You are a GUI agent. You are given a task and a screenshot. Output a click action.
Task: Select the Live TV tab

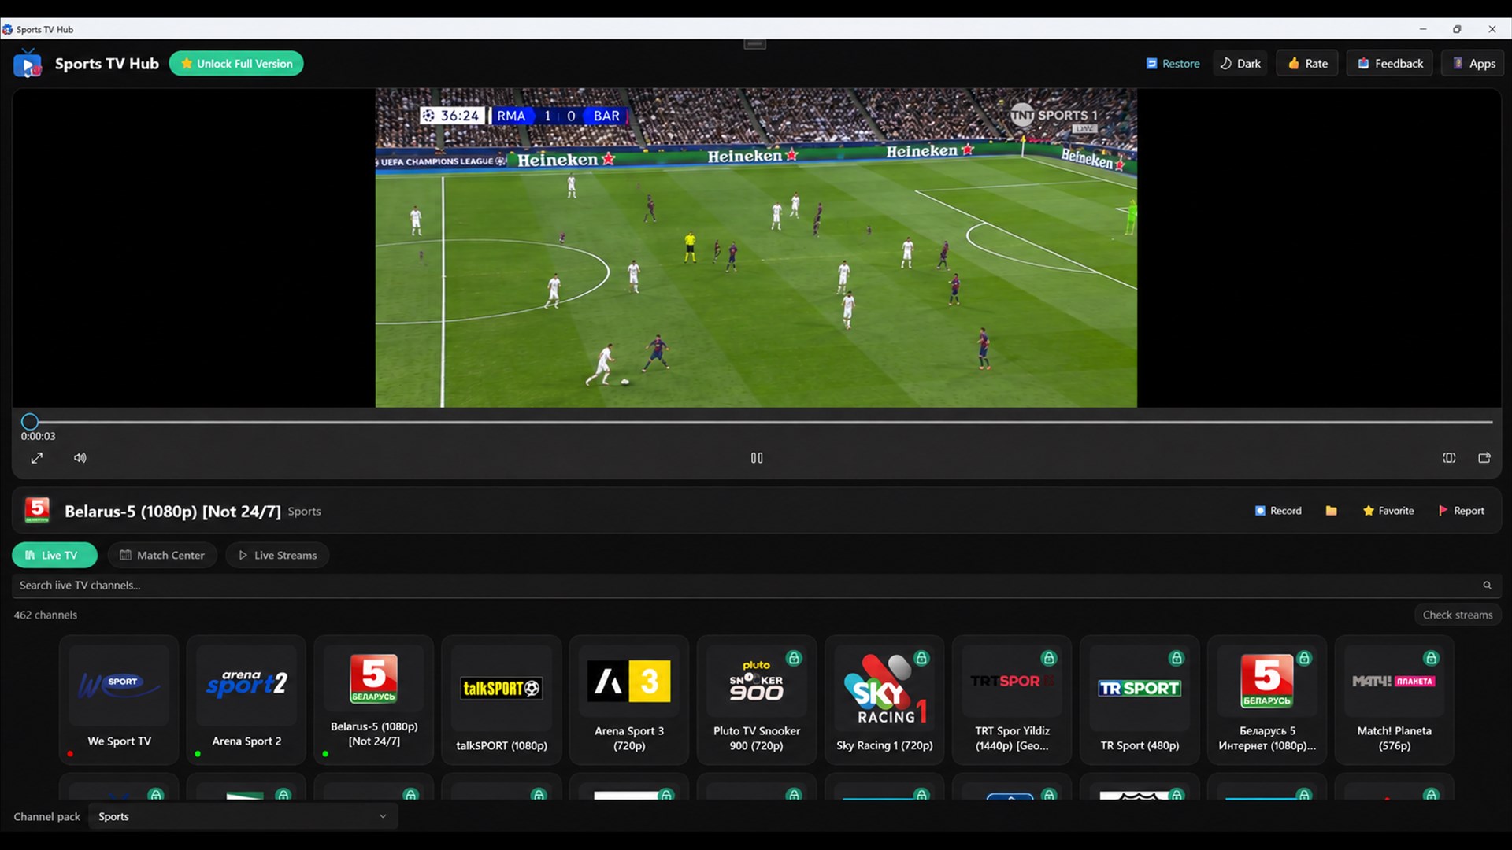tap(54, 555)
